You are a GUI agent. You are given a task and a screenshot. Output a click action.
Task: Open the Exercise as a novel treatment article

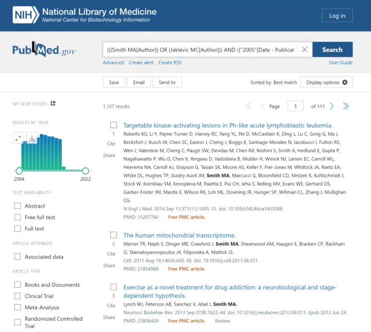coord(230,291)
